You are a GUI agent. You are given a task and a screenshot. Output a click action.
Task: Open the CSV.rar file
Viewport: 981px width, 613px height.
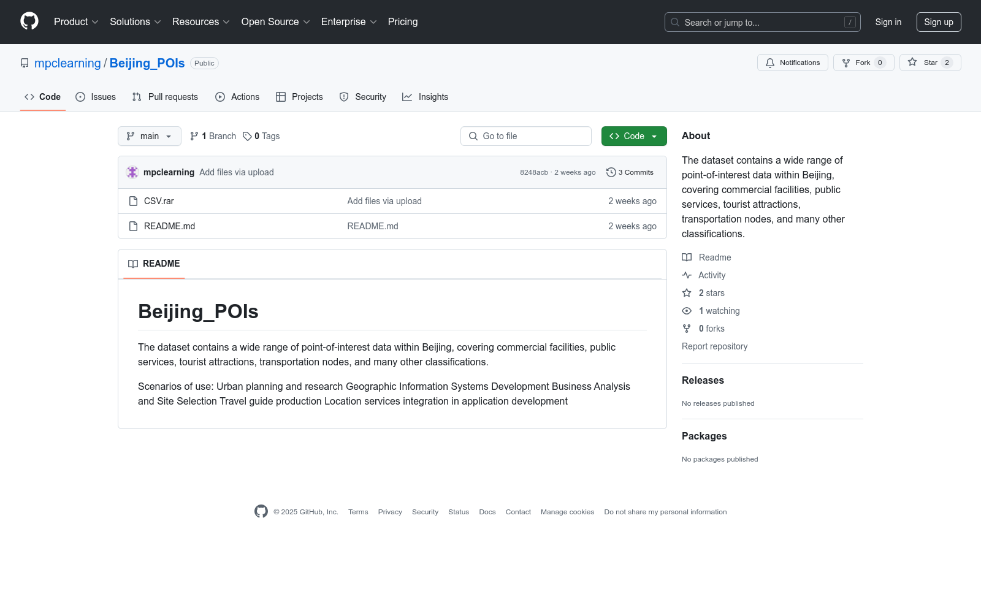[159, 201]
